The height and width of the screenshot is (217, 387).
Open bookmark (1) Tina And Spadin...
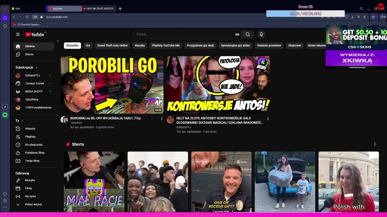tap(27, 24)
